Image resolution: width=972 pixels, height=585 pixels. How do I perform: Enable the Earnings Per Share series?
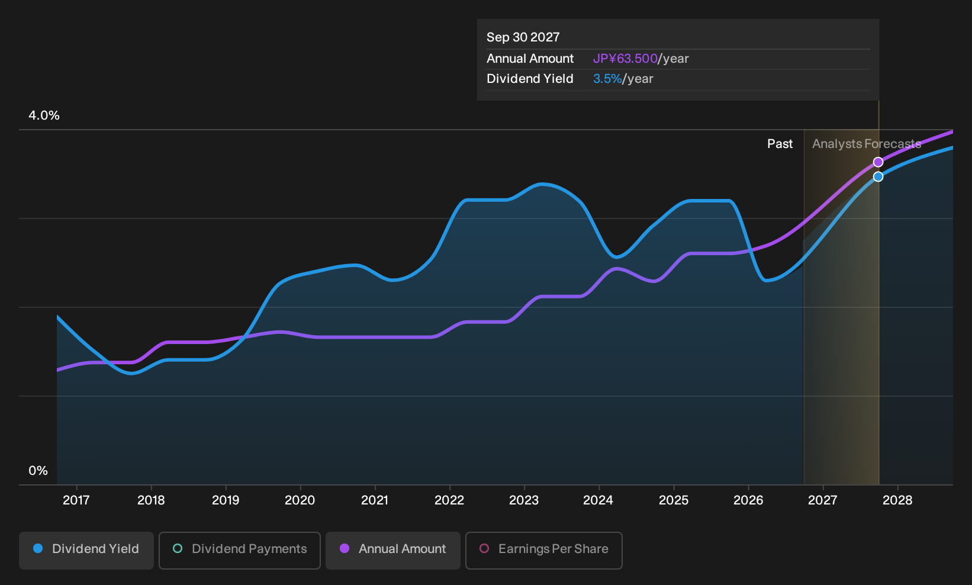[544, 550]
